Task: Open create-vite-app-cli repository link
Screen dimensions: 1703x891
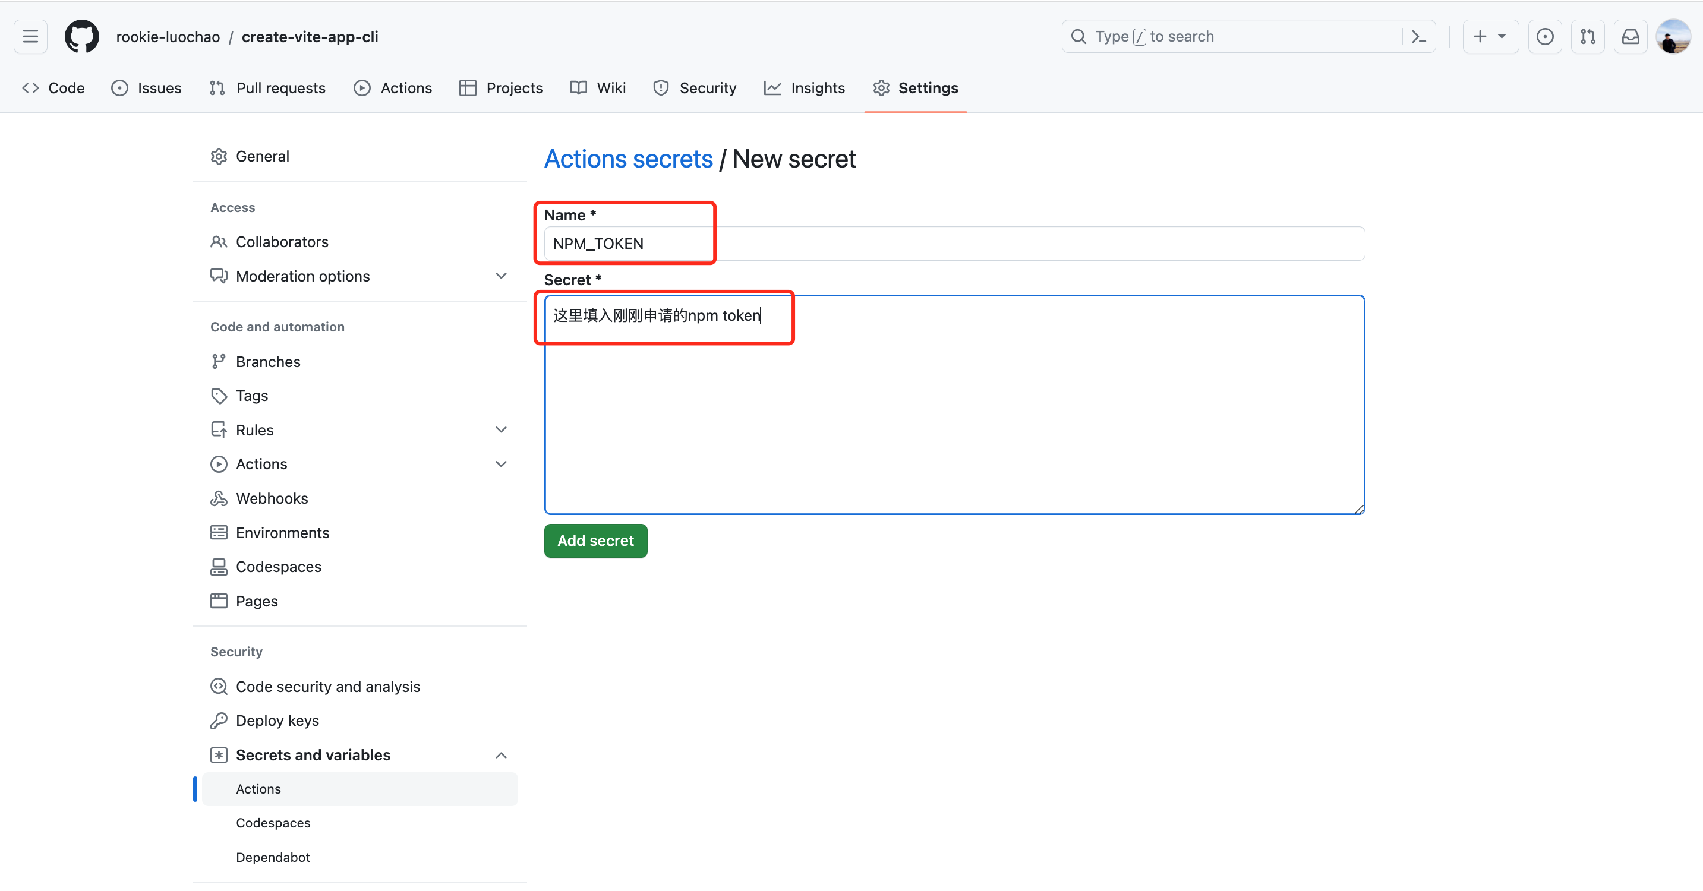Action: click(x=310, y=37)
